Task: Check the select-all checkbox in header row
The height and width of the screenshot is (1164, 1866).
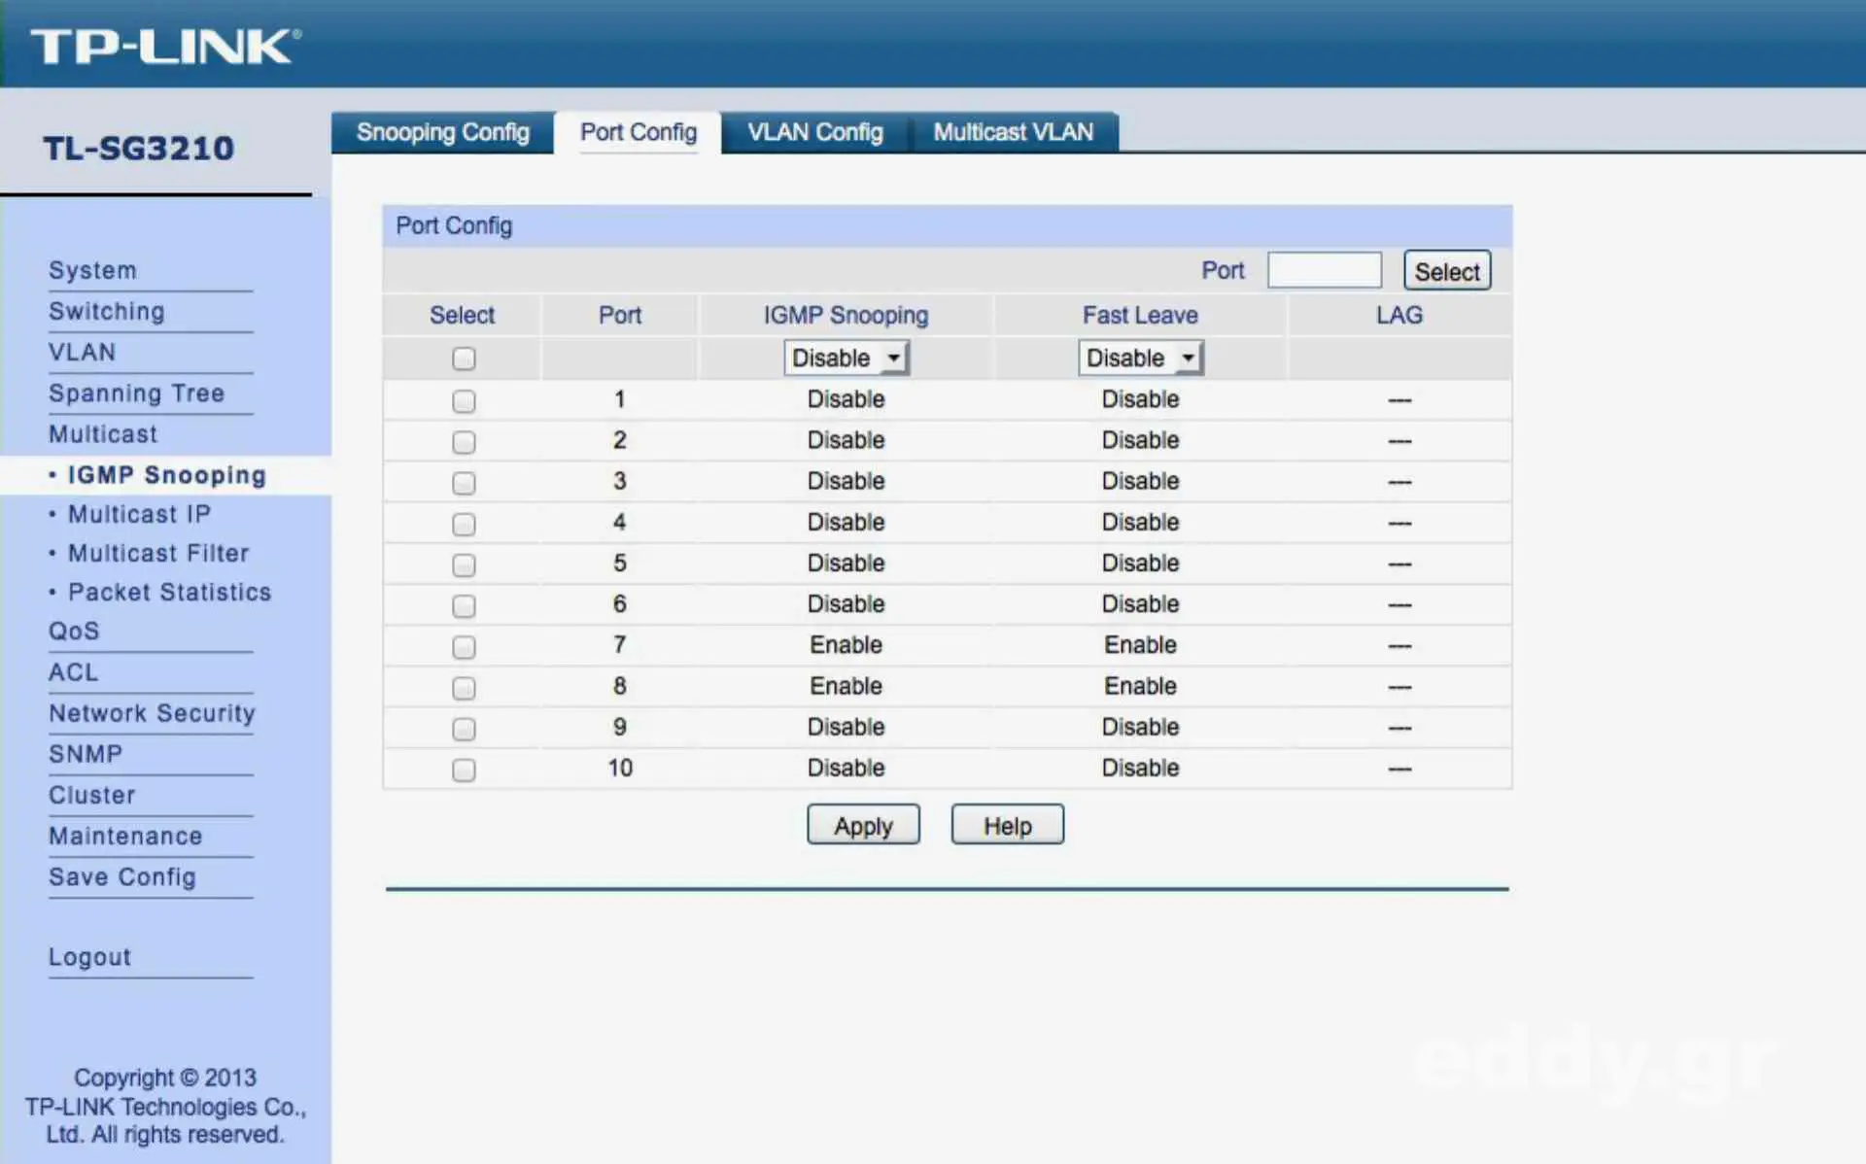Action: tap(464, 359)
